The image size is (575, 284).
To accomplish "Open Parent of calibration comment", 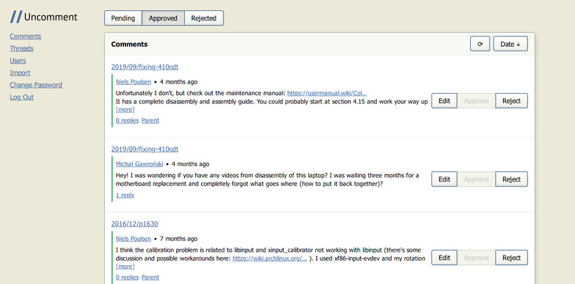I will point(150,277).
